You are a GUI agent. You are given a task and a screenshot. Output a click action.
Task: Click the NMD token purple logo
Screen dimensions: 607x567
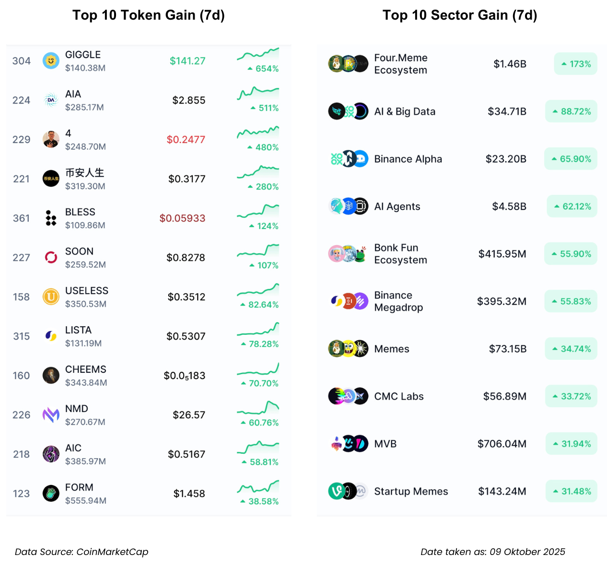coord(51,415)
